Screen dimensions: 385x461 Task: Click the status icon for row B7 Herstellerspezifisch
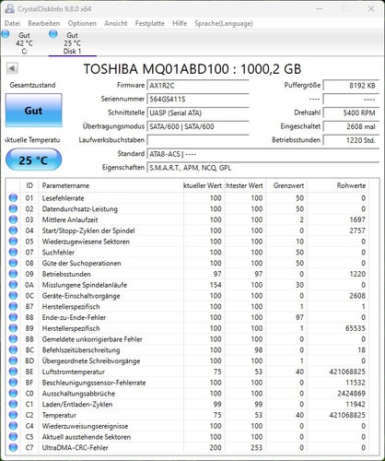coord(13,306)
